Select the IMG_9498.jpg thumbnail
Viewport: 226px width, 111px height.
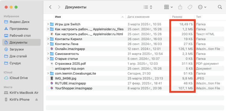click(x=52, y=78)
